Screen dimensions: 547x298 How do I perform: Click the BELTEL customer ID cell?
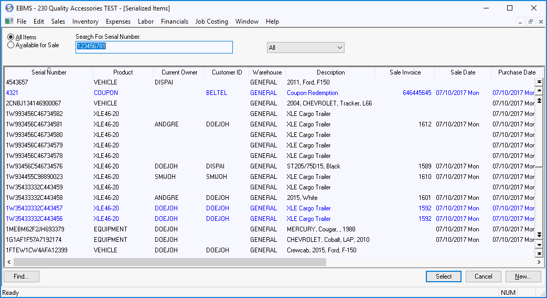[217, 93]
